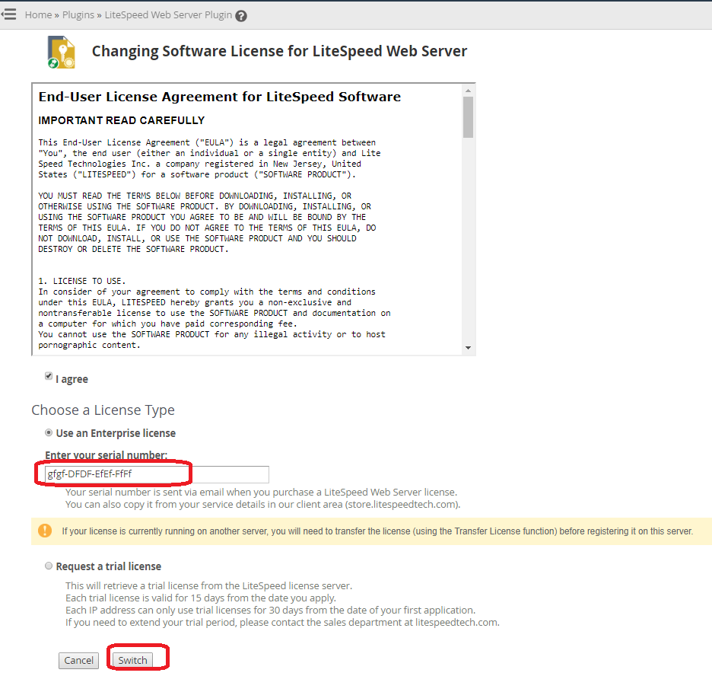The image size is (712, 676).
Task: Open LiteSpeed Web Server Plugin breadcrumb
Action: pos(168,15)
